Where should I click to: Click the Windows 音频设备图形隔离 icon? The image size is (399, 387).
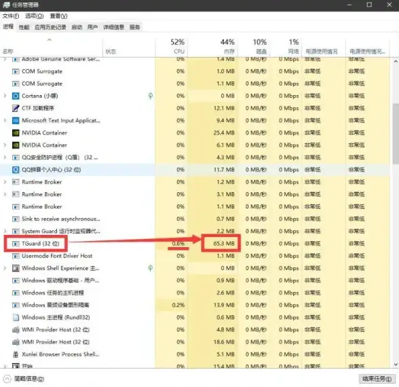tap(16, 305)
